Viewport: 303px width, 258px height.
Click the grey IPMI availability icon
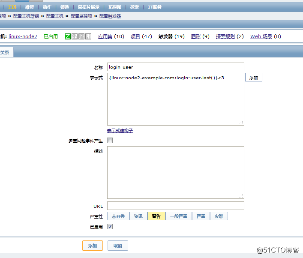click(x=88, y=36)
